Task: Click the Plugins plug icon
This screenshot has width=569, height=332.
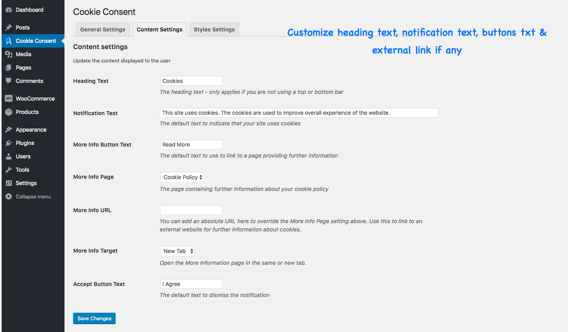Action: [x=9, y=143]
